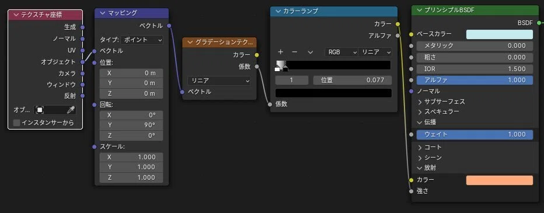The image size is (544, 213).
Task: Click the メタリック 0.000 slider
Action: coord(475,46)
